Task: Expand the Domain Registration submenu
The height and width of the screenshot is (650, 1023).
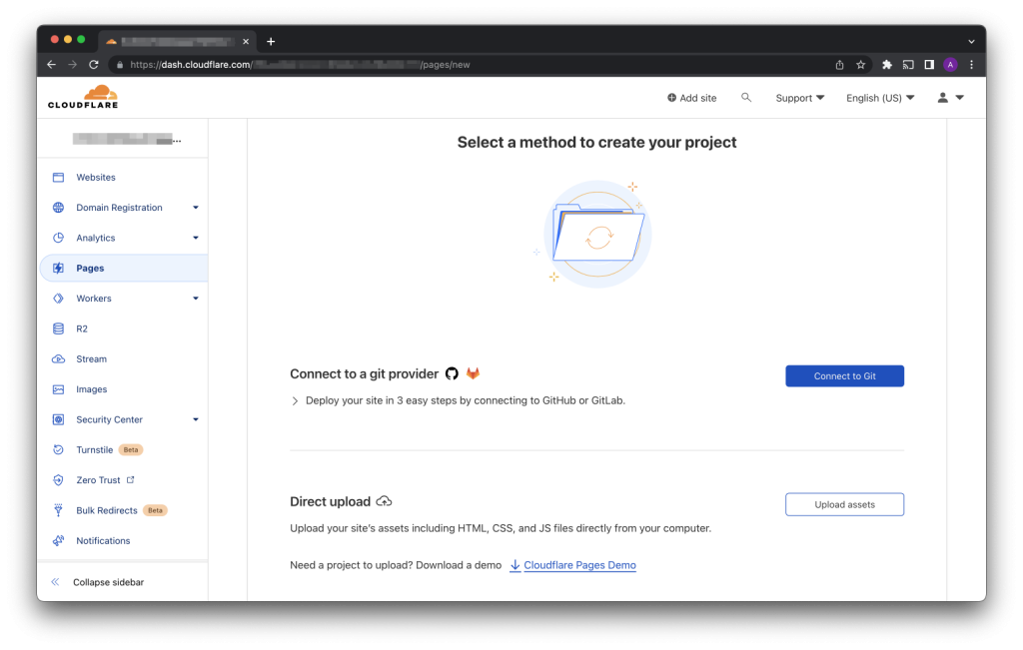Action: 196,208
